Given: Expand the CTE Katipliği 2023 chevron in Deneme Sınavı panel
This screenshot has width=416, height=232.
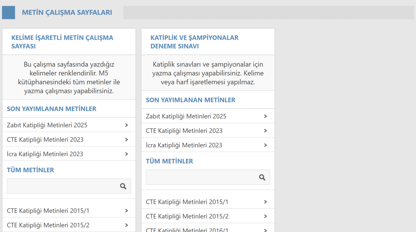Looking at the screenshot, I should click(x=266, y=131).
